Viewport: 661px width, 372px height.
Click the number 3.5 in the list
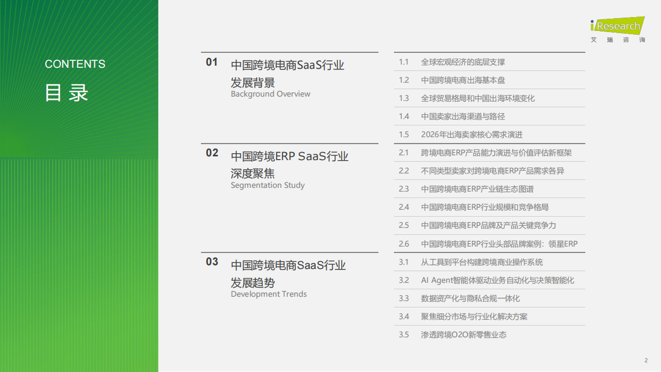click(404, 335)
